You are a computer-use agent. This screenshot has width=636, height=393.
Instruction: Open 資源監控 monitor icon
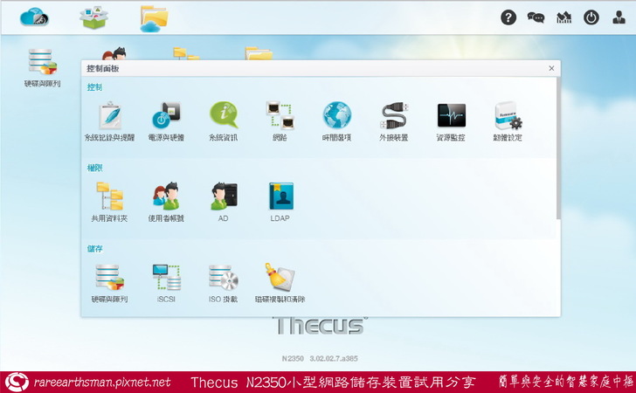pos(451,121)
